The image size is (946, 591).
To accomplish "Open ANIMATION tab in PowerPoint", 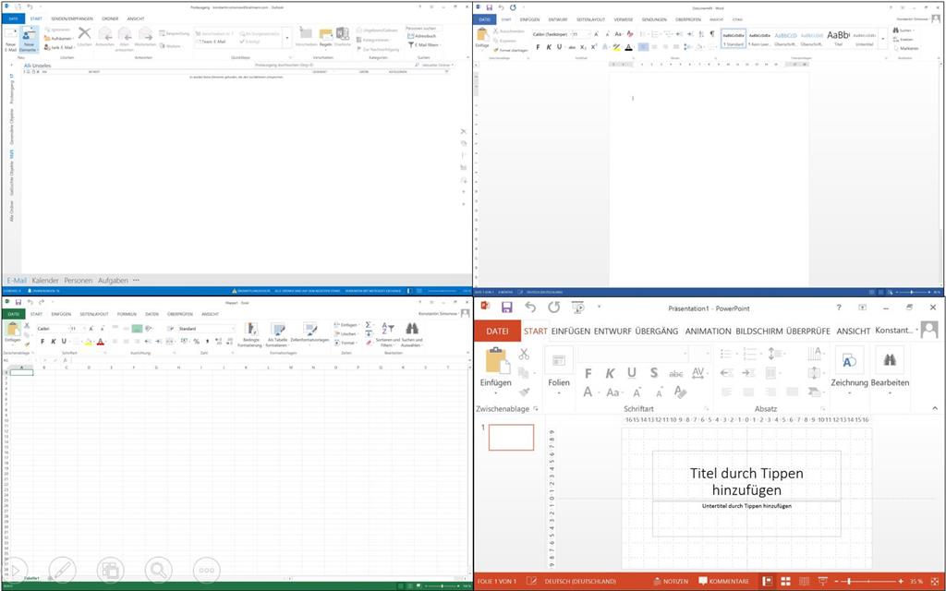I will click(708, 332).
